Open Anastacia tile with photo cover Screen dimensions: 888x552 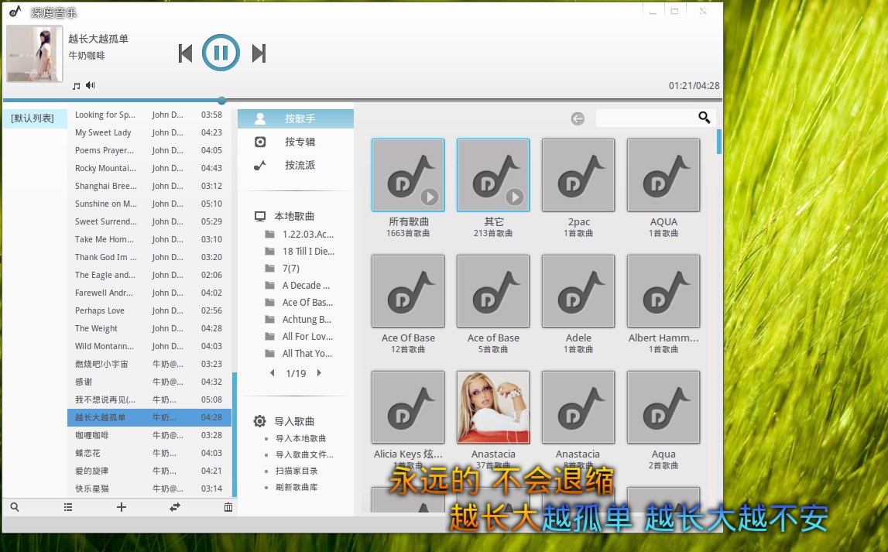pos(492,407)
